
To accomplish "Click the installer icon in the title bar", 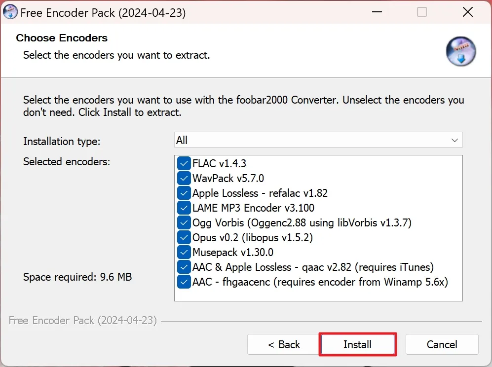I will [x=10, y=12].
